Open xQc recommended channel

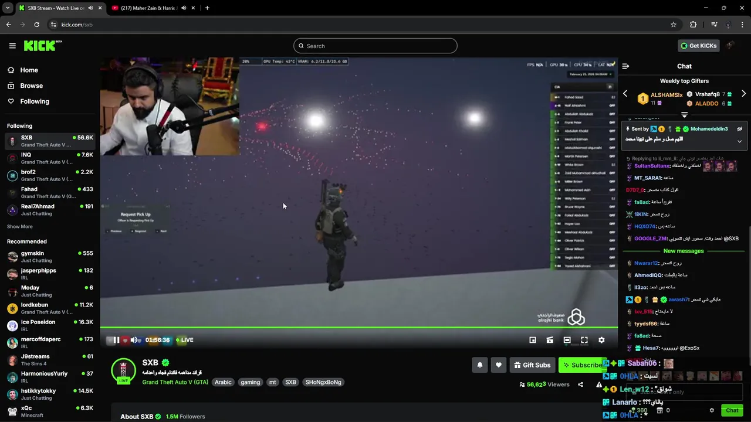coord(50,411)
